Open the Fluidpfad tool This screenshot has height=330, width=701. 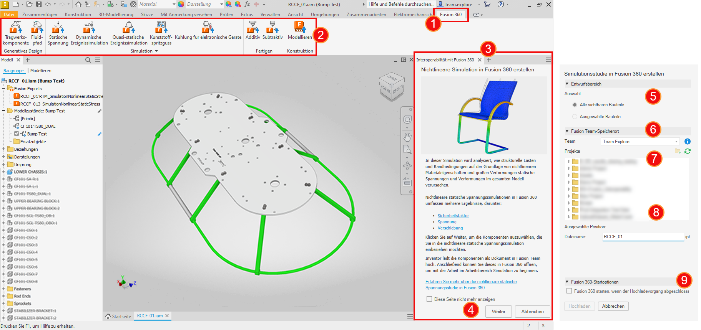(x=37, y=33)
